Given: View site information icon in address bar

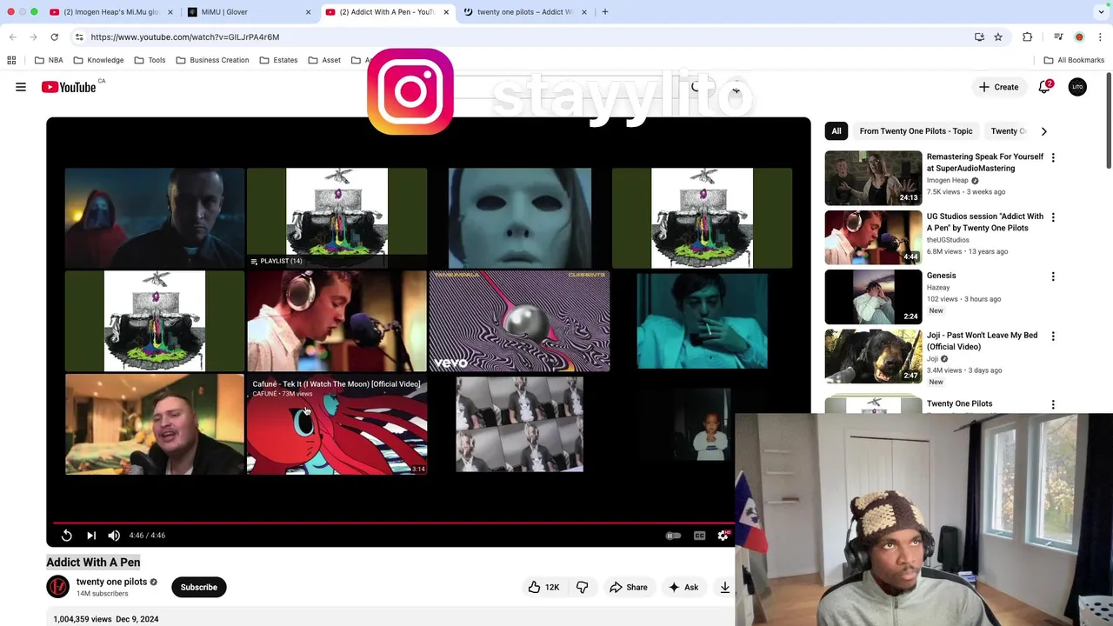Looking at the screenshot, I should coord(79,37).
